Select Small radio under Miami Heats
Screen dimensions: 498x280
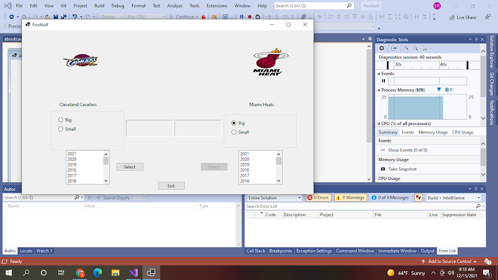pyautogui.click(x=234, y=132)
